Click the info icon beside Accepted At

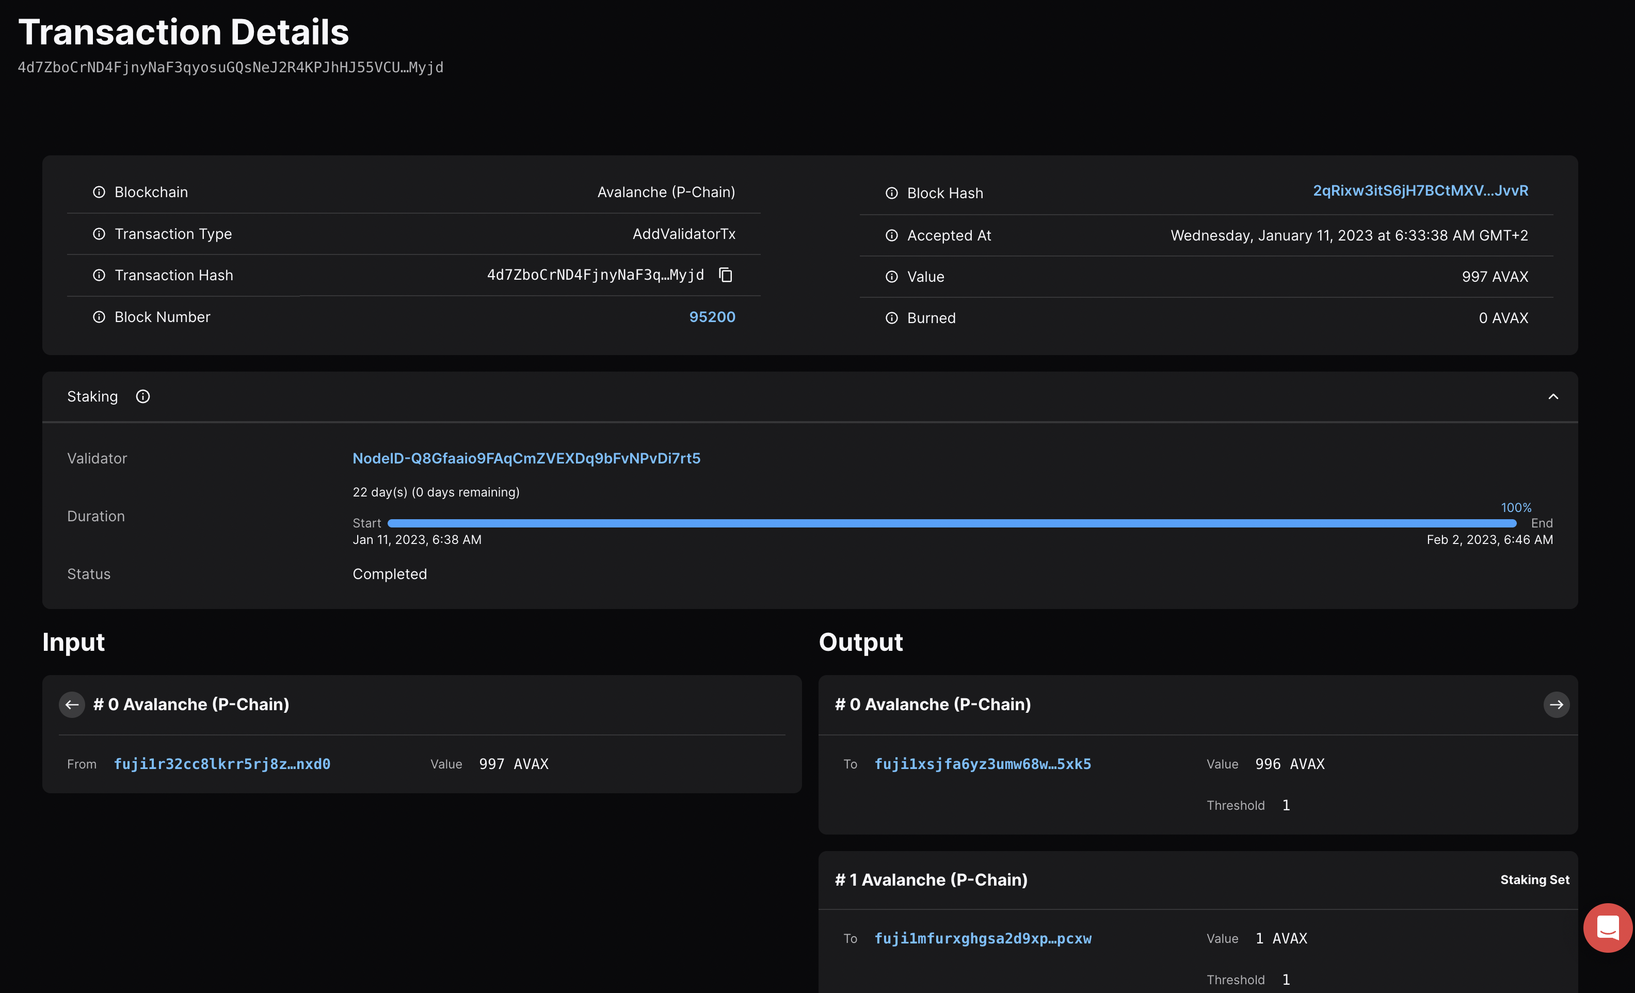point(891,235)
